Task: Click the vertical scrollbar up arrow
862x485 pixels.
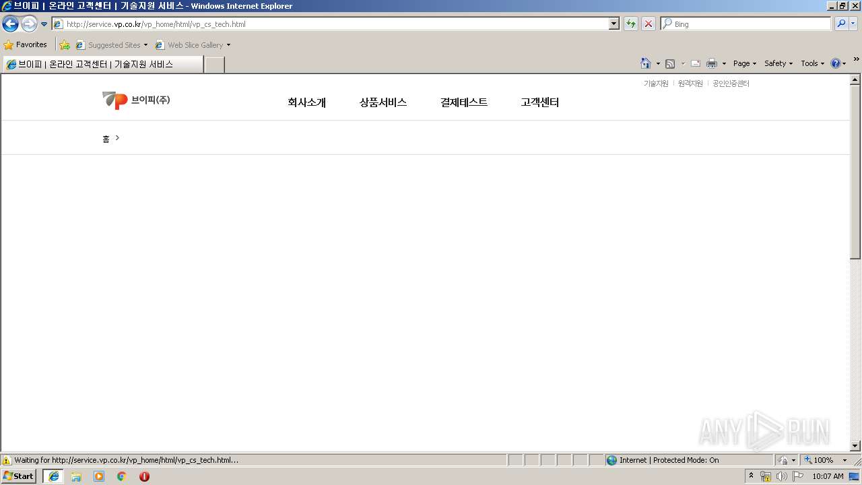Action: (x=855, y=79)
